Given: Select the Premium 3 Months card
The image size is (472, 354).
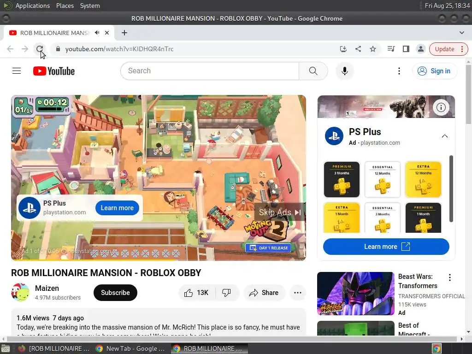Looking at the screenshot, I should (342, 179).
